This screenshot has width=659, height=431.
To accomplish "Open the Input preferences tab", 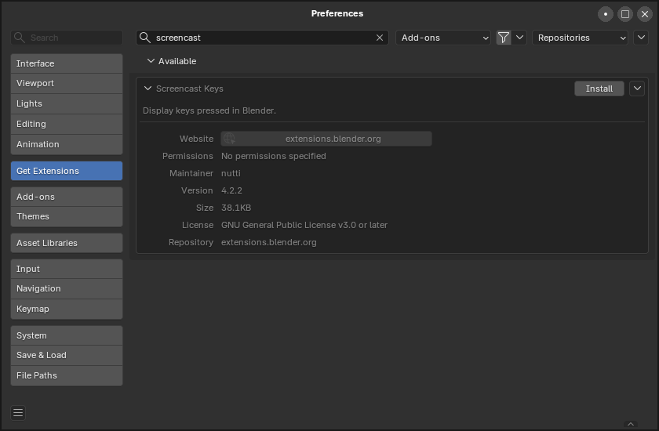I will [x=67, y=269].
